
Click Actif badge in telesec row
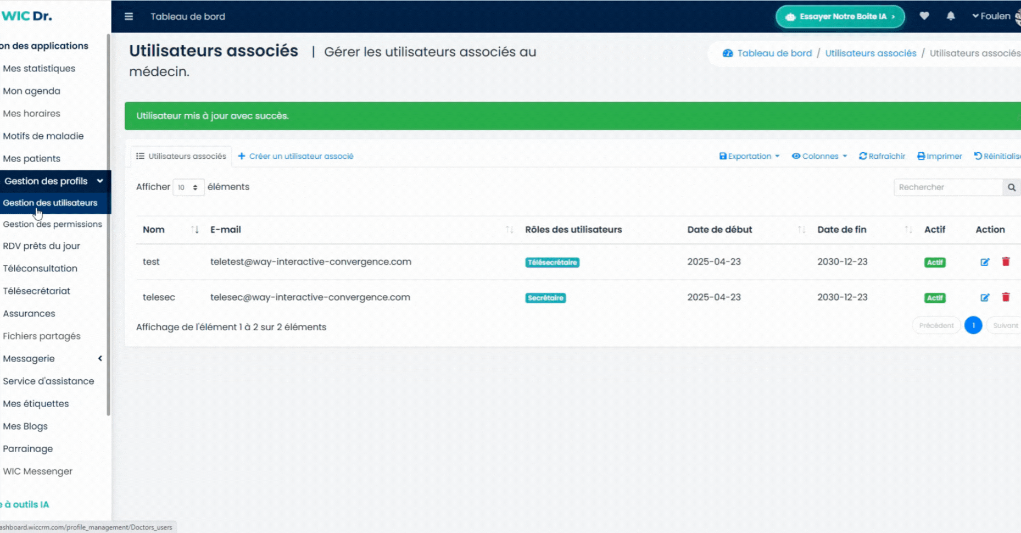[935, 298]
